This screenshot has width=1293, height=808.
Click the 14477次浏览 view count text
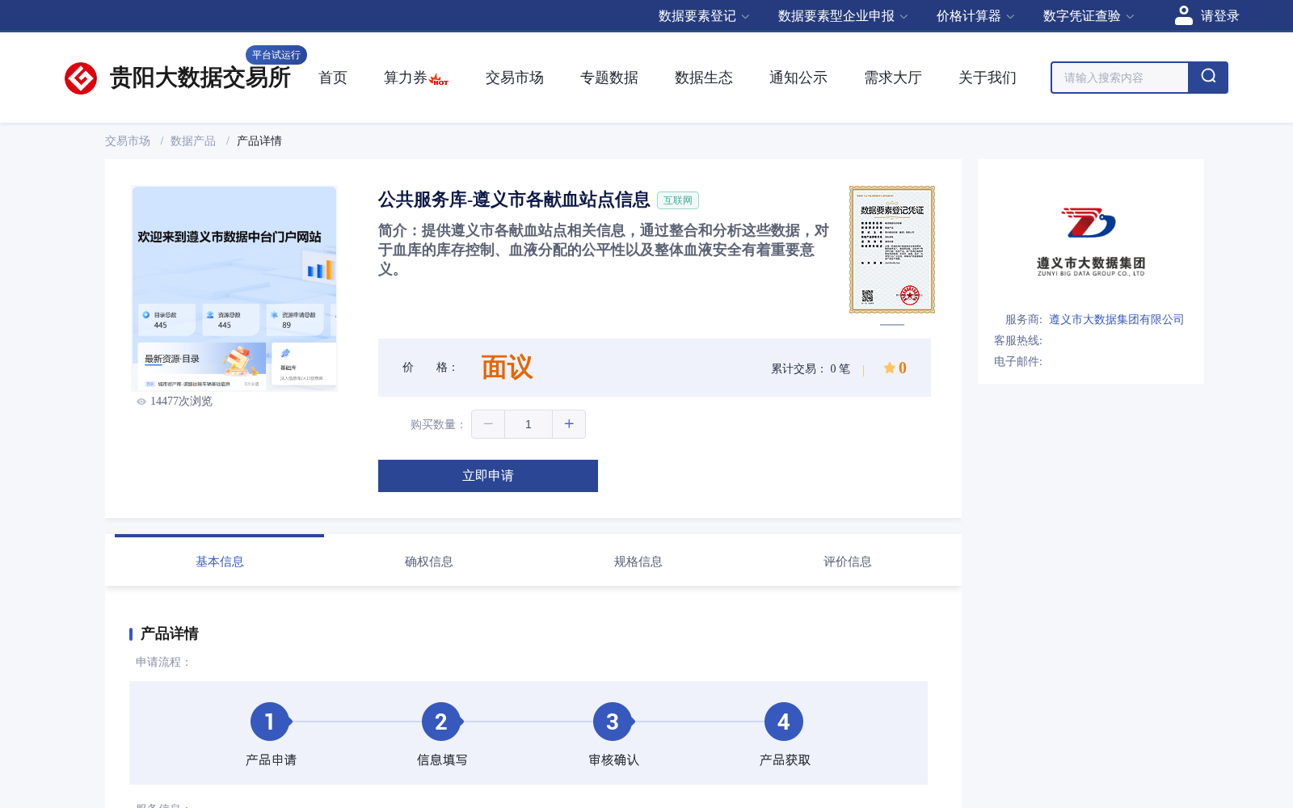click(181, 402)
